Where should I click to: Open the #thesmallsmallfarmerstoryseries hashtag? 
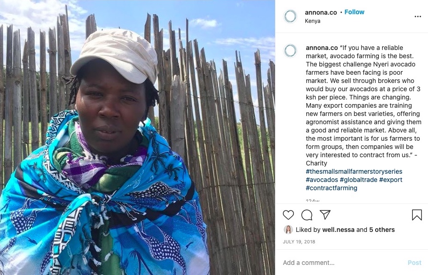(x=354, y=171)
